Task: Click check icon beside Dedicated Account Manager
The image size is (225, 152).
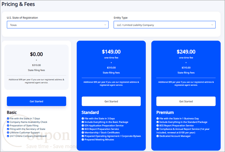Action: [x=158, y=136]
